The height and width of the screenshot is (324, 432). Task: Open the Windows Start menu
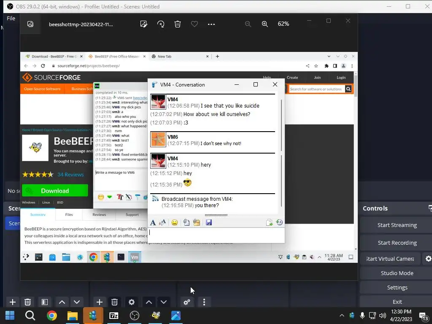coord(10,316)
